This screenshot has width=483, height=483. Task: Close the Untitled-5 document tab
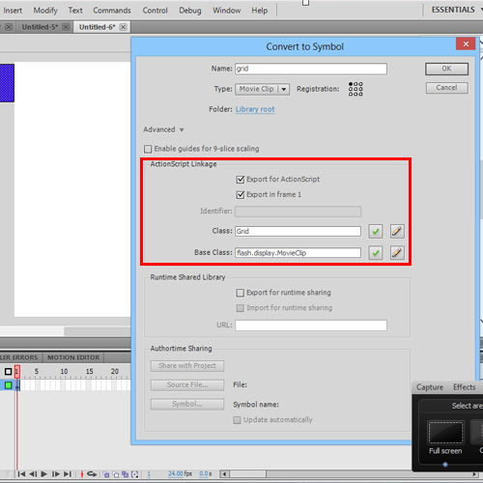[66, 27]
